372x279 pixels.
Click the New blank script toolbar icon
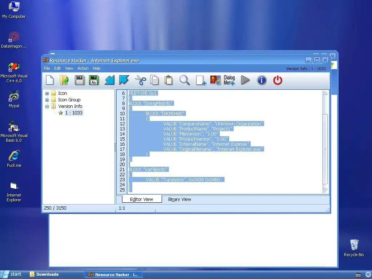[x=50, y=80]
